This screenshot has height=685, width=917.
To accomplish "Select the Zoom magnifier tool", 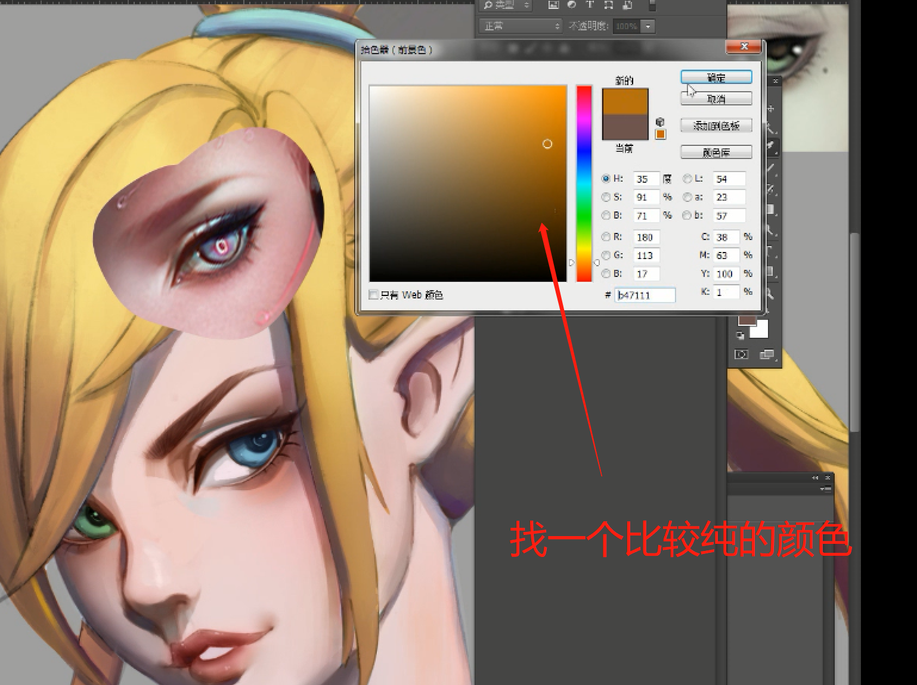I will tap(770, 293).
